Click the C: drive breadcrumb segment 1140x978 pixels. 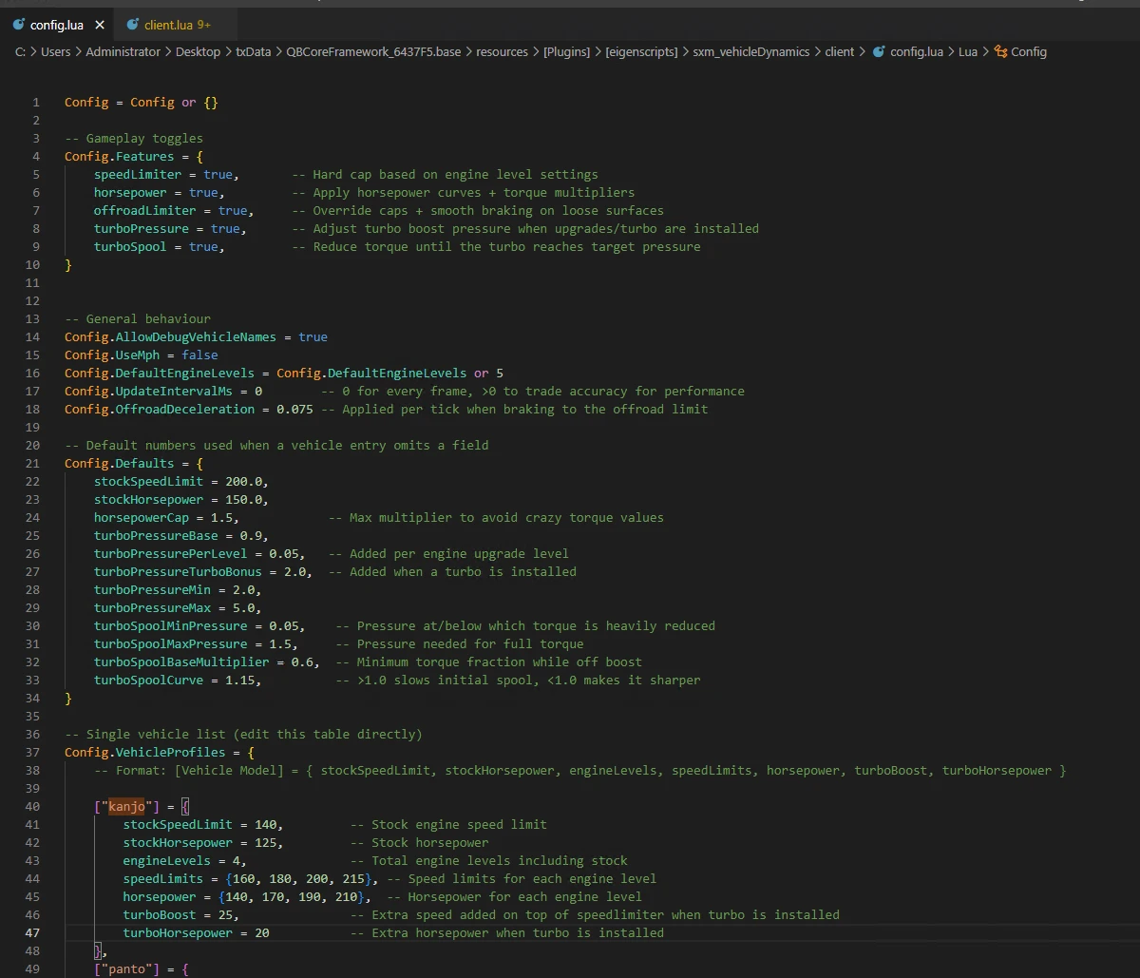point(20,52)
